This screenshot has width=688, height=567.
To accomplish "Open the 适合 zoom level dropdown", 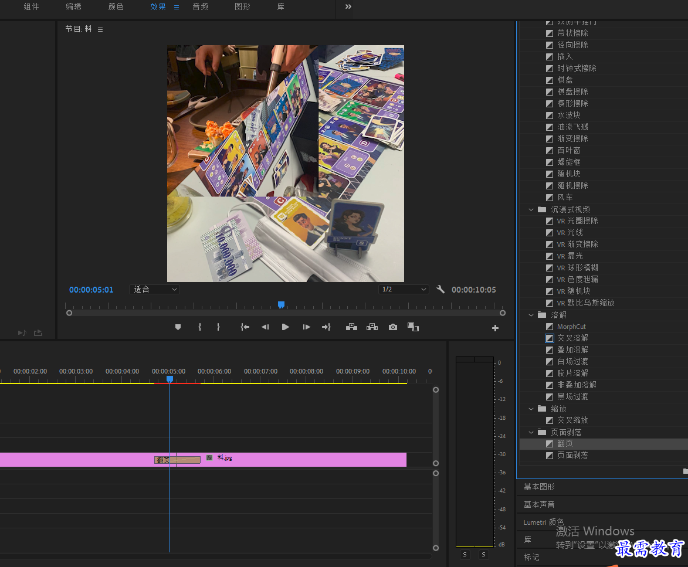I will 154,290.
